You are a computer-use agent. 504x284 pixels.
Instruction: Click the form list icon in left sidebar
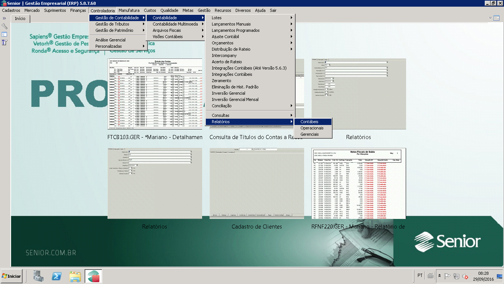pyautogui.click(x=4, y=42)
